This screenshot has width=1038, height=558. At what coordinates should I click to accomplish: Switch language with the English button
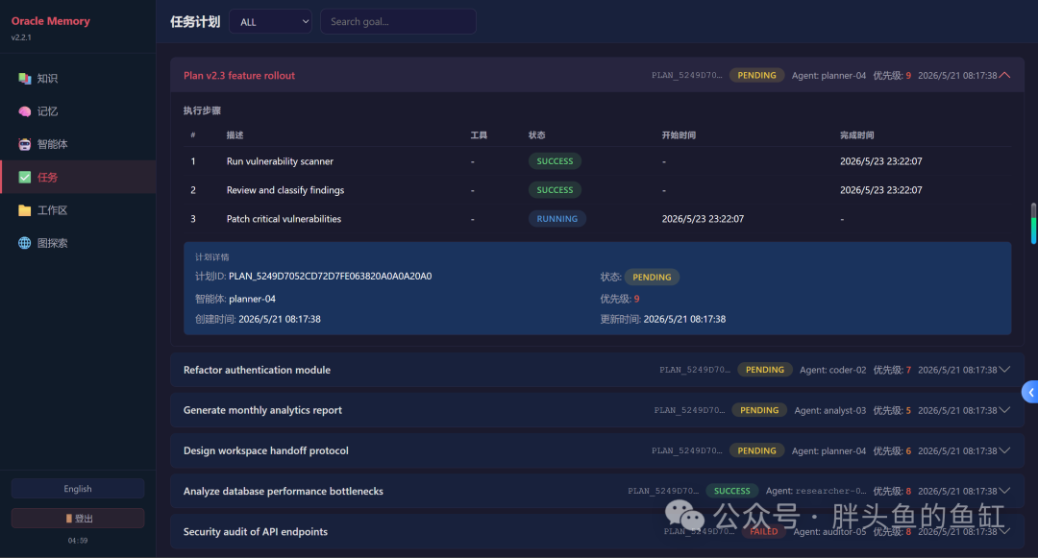(x=78, y=489)
